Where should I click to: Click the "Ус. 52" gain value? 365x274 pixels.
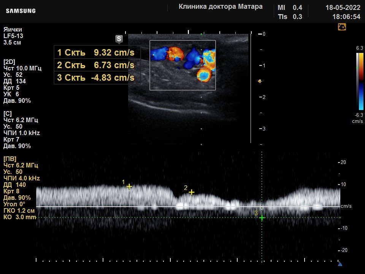coord(13,75)
